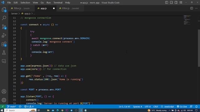This screenshot has height=112, width=200.
Task: Open the Explorer view in activity bar
Action: tap(4, 9)
